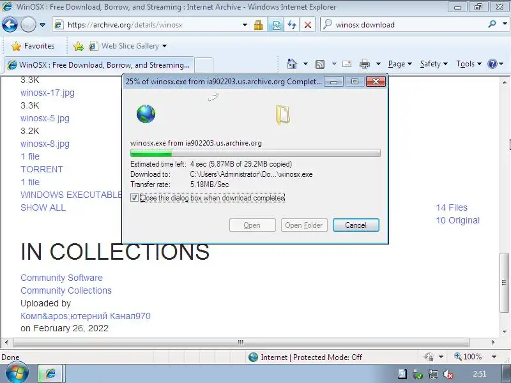Viewport: 511px width, 383px height.
Task: Expand the zoom level dropdown arrow
Action: pyautogui.click(x=494, y=357)
